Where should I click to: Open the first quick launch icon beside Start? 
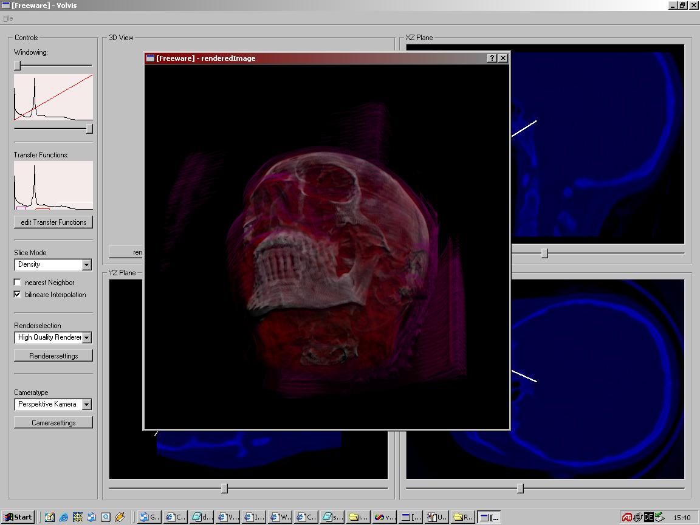pos(49,517)
